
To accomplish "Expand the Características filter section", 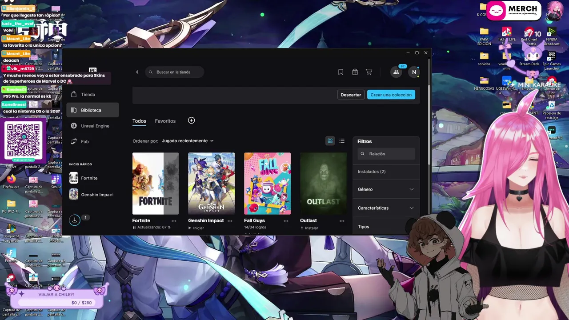I will point(386,208).
